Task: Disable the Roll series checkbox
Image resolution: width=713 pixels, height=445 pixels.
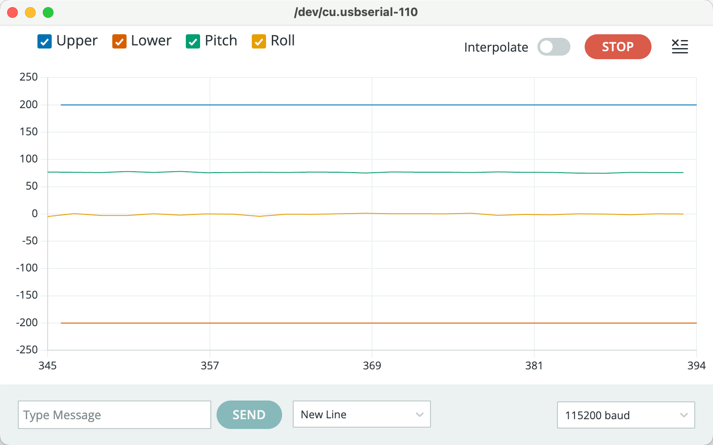Action: [x=259, y=41]
